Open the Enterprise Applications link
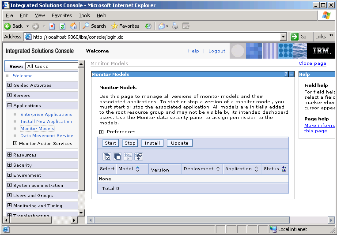The height and width of the screenshot is (235, 337). (46, 114)
